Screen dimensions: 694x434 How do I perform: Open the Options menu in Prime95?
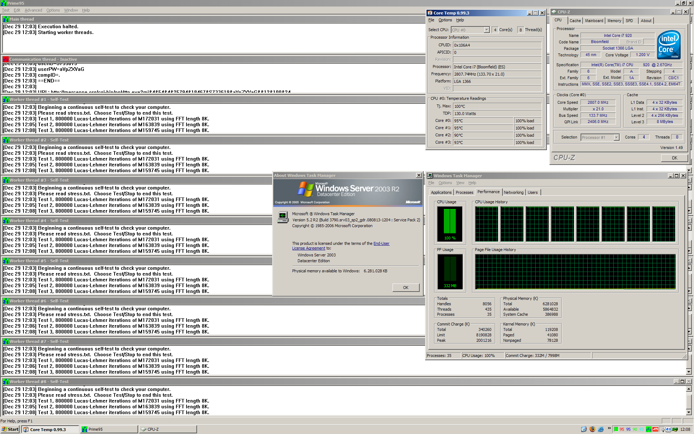point(53,10)
